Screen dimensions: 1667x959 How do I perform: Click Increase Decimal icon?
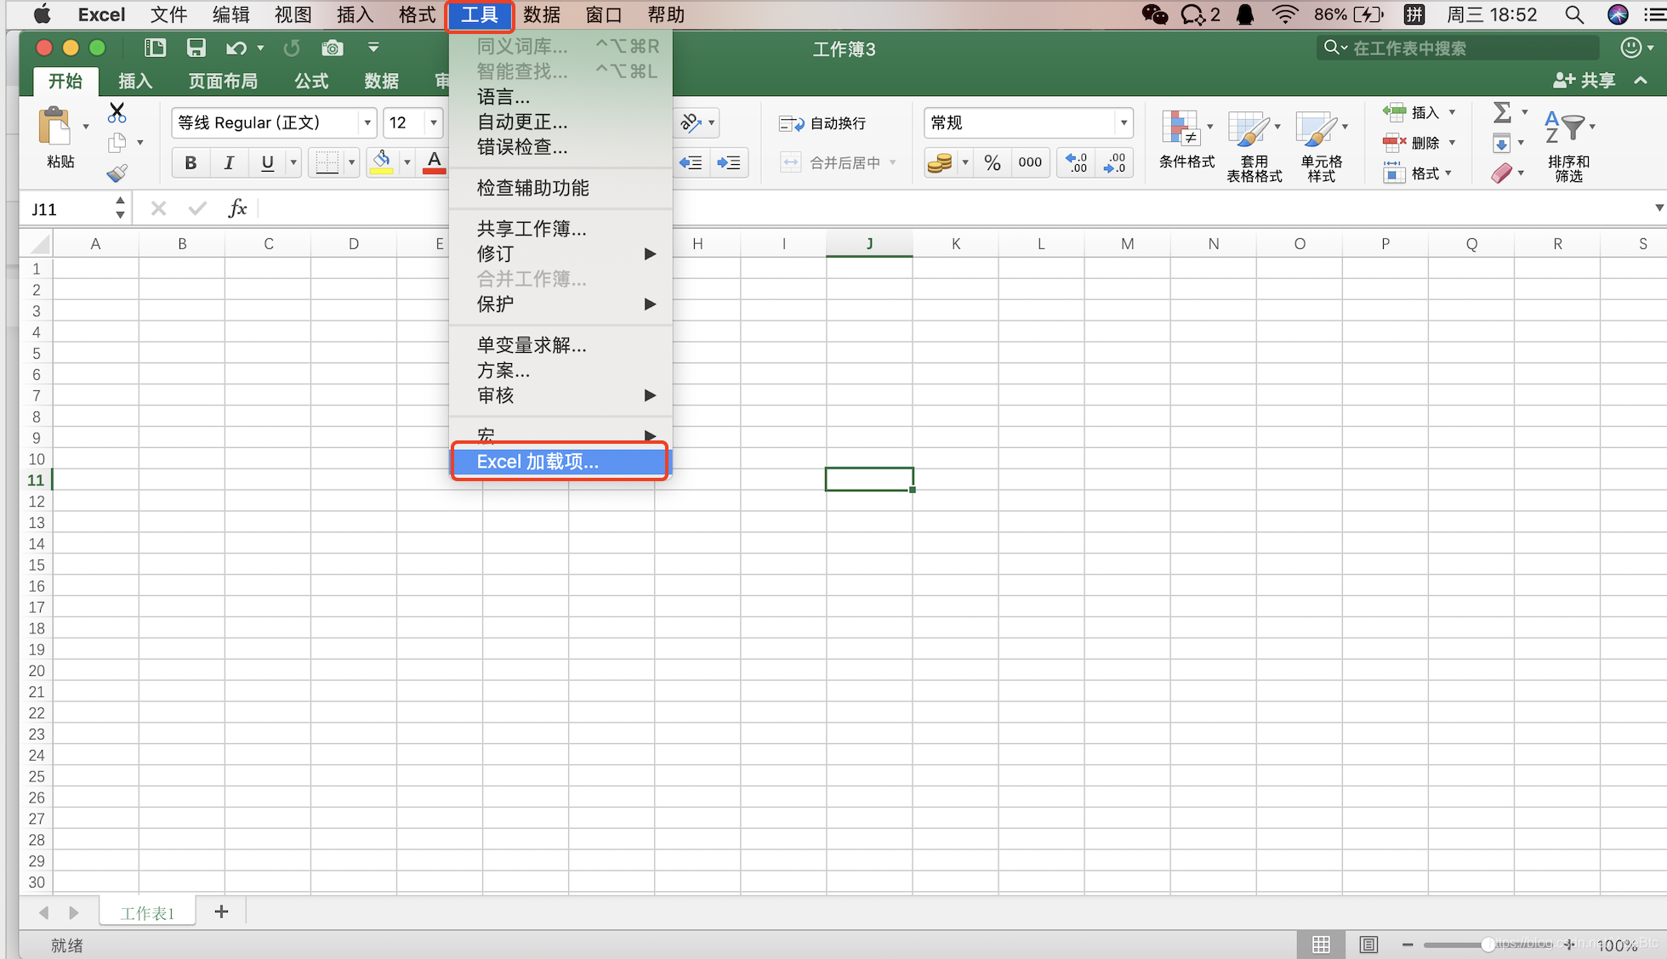pos(1077,162)
